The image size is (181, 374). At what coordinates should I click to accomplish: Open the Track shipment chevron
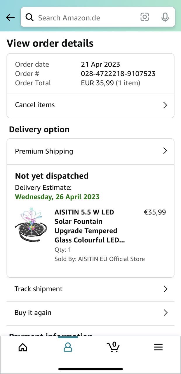tap(166, 289)
